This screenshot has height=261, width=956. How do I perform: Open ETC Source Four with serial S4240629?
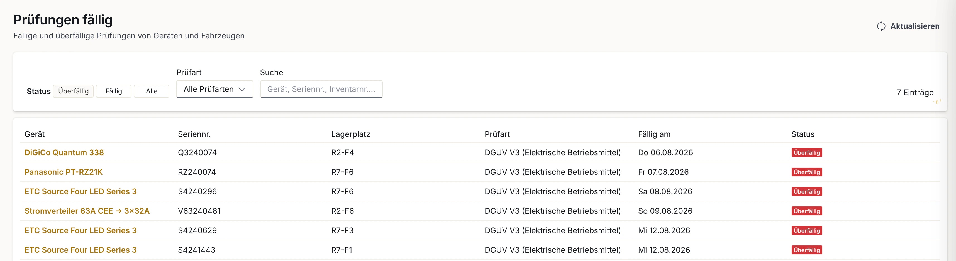tap(81, 230)
